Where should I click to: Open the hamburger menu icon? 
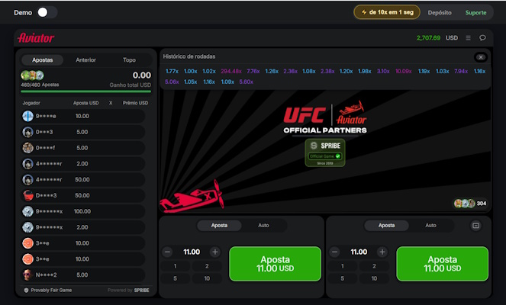[x=468, y=38]
